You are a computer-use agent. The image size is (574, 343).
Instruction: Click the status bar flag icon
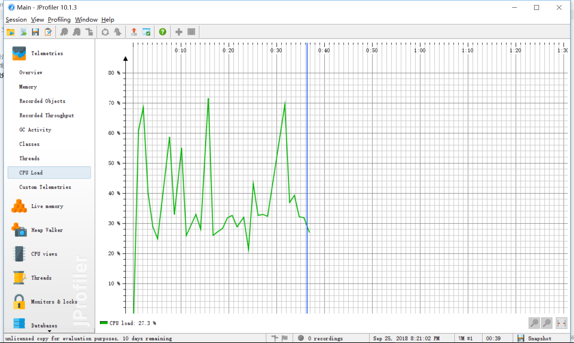pos(285,338)
